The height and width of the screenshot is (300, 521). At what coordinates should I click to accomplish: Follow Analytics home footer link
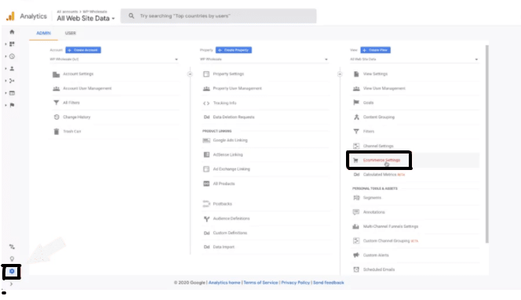pos(224,283)
